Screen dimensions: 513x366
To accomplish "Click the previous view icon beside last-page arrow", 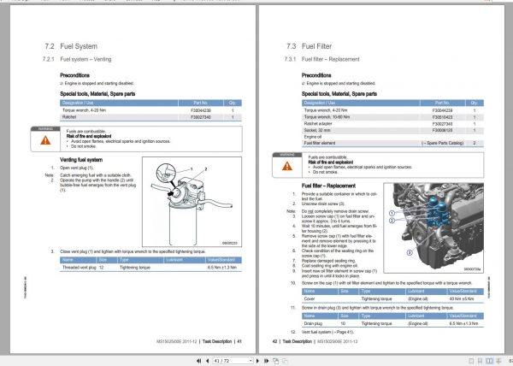I will pyautogui.click(x=276, y=361).
